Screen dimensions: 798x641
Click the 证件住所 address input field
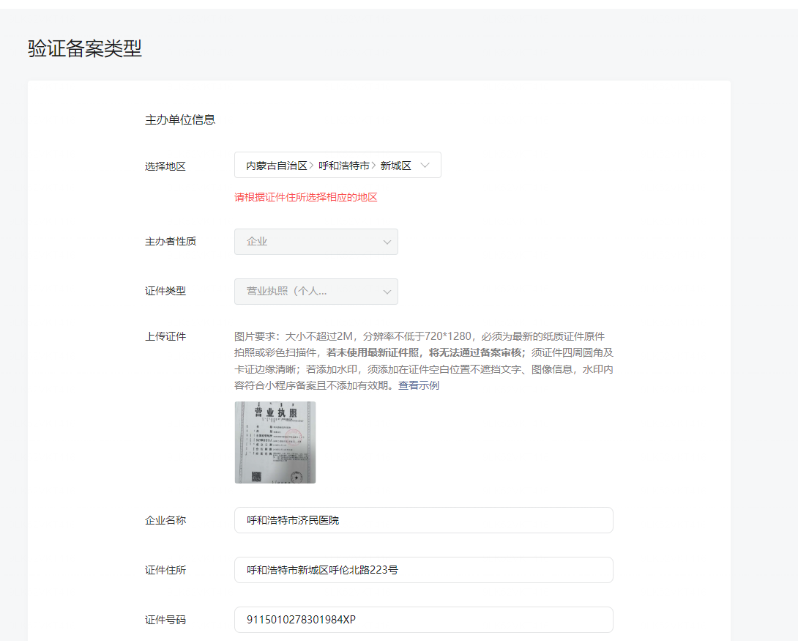pos(423,570)
